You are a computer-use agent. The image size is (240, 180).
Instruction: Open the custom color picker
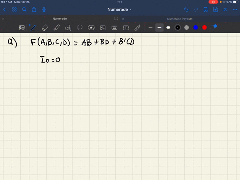tap(214, 27)
